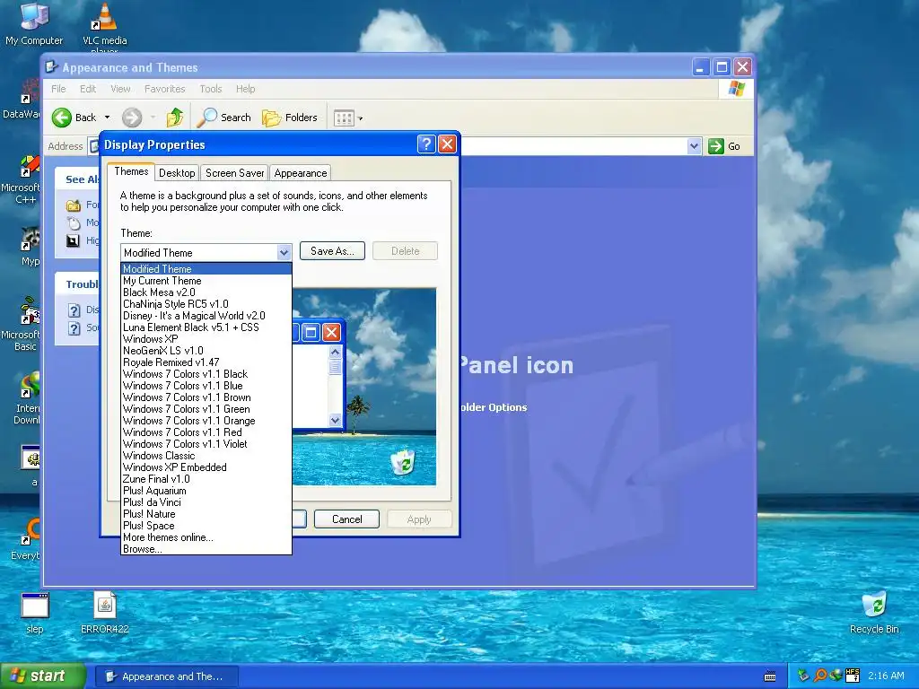Viewport: 919px width, 689px height.
Task: Choose Royale Remixed v1.47 theme
Action: 206,362
